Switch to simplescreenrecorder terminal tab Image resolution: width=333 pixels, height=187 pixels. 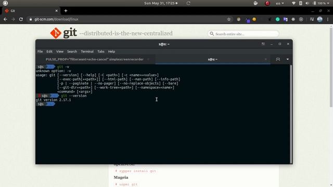coord(95,59)
